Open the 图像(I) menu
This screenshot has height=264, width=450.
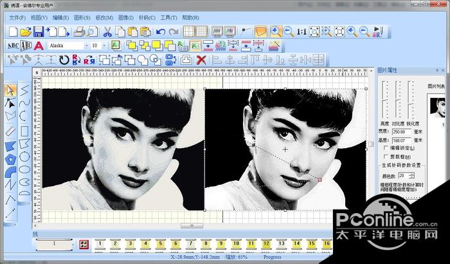tap(126, 17)
